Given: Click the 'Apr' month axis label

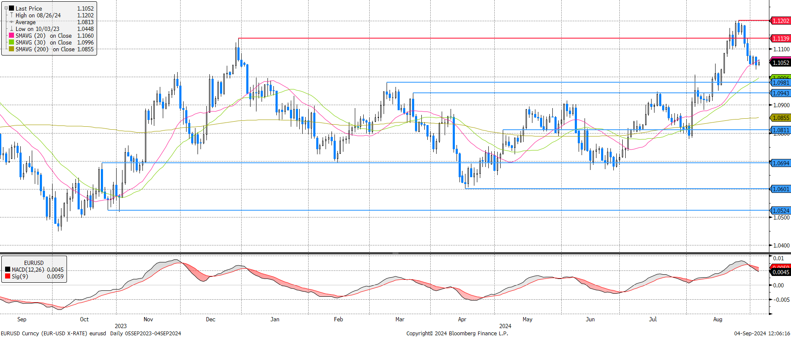Looking at the screenshot, I should tap(462, 319).
